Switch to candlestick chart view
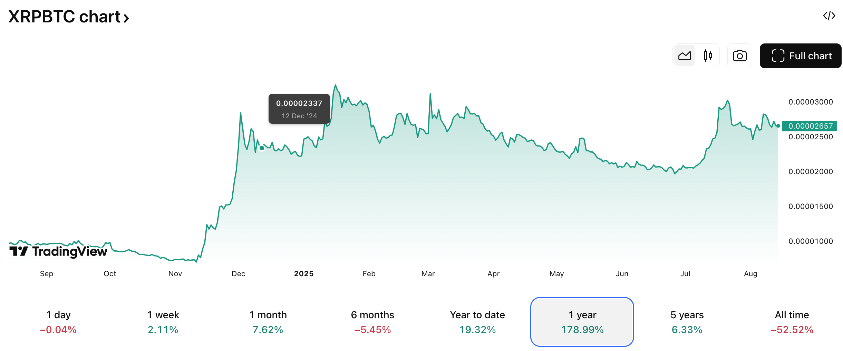This screenshot has height=351, width=843. [708, 56]
